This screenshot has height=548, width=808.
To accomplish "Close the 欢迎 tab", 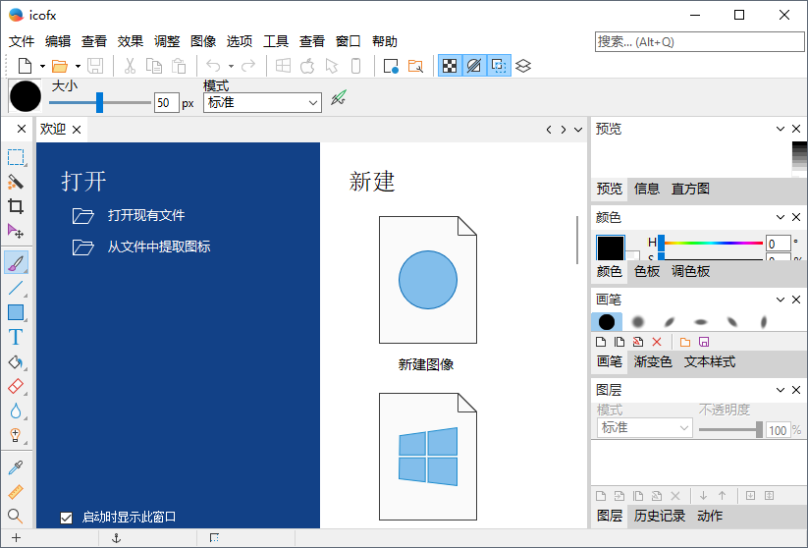I will [77, 130].
